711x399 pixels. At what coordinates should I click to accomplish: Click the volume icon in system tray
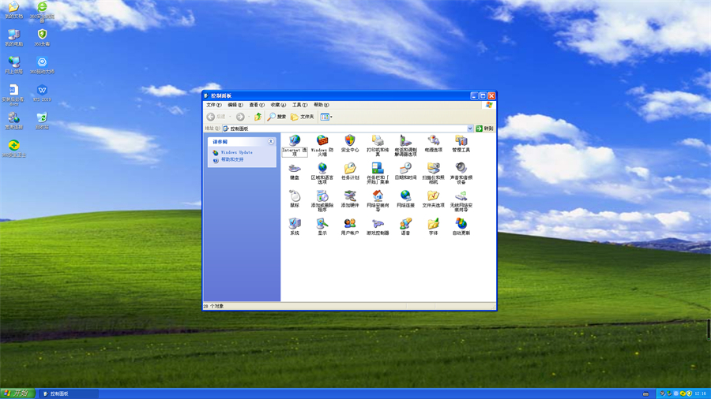663,393
